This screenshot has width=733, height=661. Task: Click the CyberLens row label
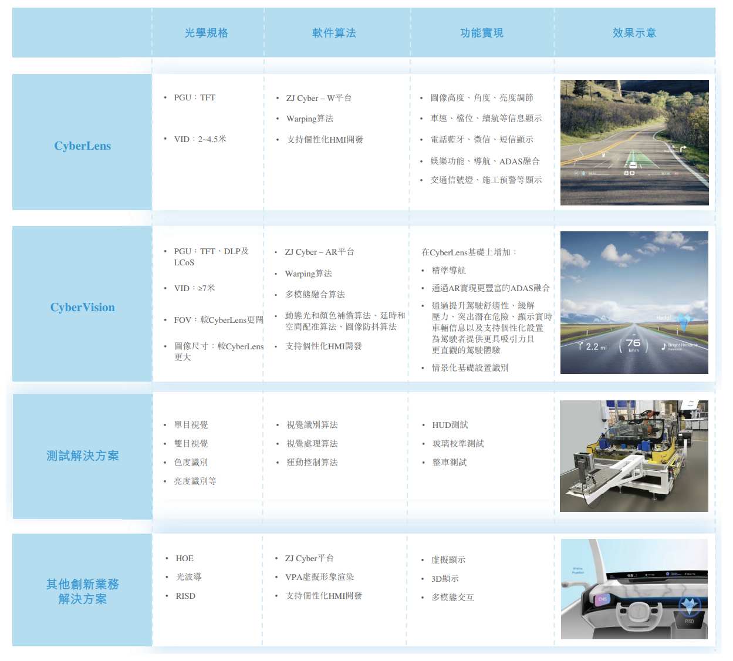coord(82,146)
